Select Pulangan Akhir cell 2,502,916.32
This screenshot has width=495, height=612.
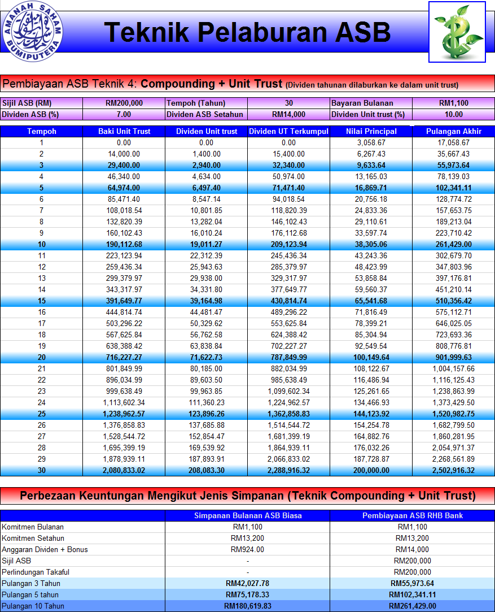tap(454, 470)
